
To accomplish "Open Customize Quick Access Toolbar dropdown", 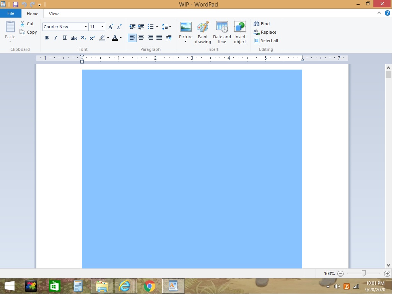I will pos(40,5).
